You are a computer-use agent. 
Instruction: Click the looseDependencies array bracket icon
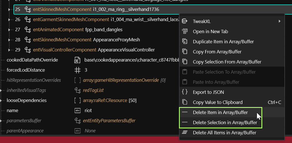[77, 101]
